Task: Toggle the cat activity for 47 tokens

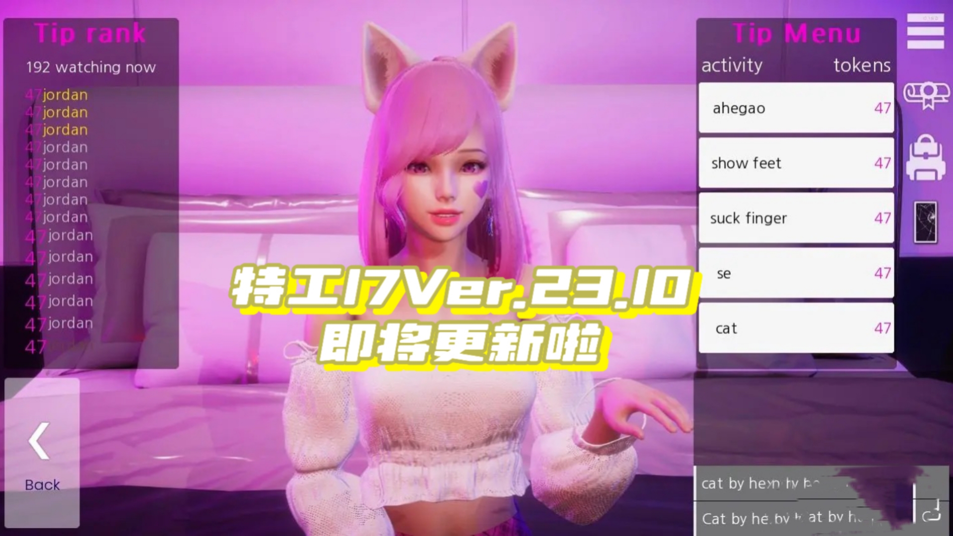Action: tap(795, 328)
